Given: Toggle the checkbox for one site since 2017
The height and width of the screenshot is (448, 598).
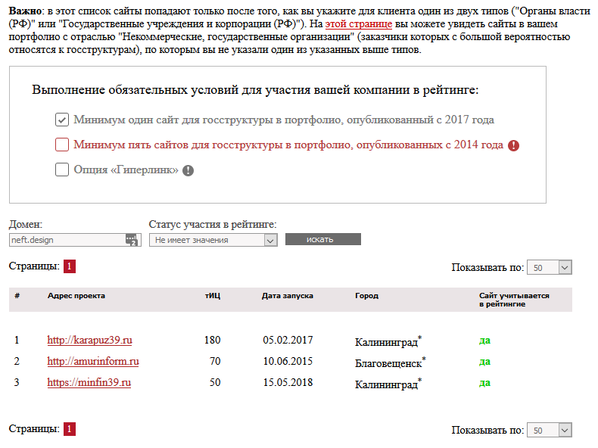Looking at the screenshot, I should pos(62,120).
